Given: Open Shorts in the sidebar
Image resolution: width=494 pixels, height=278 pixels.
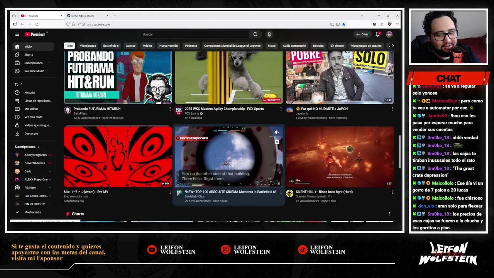Looking at the screenshot, I should tap(32, 55).
